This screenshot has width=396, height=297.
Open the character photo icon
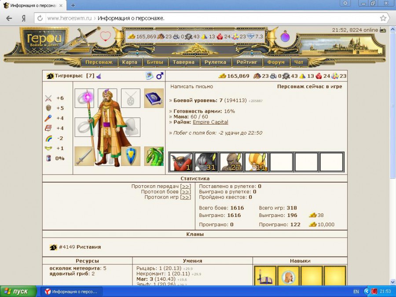coord(150,76)
